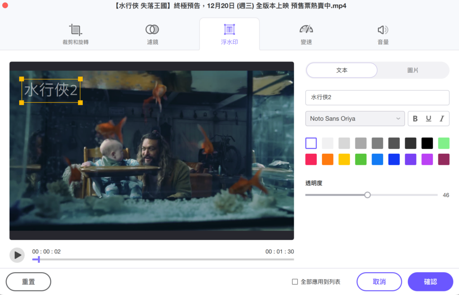Screen dimensions: 459x295
Task: Pick the white color swatch
Action: [311, 143]
